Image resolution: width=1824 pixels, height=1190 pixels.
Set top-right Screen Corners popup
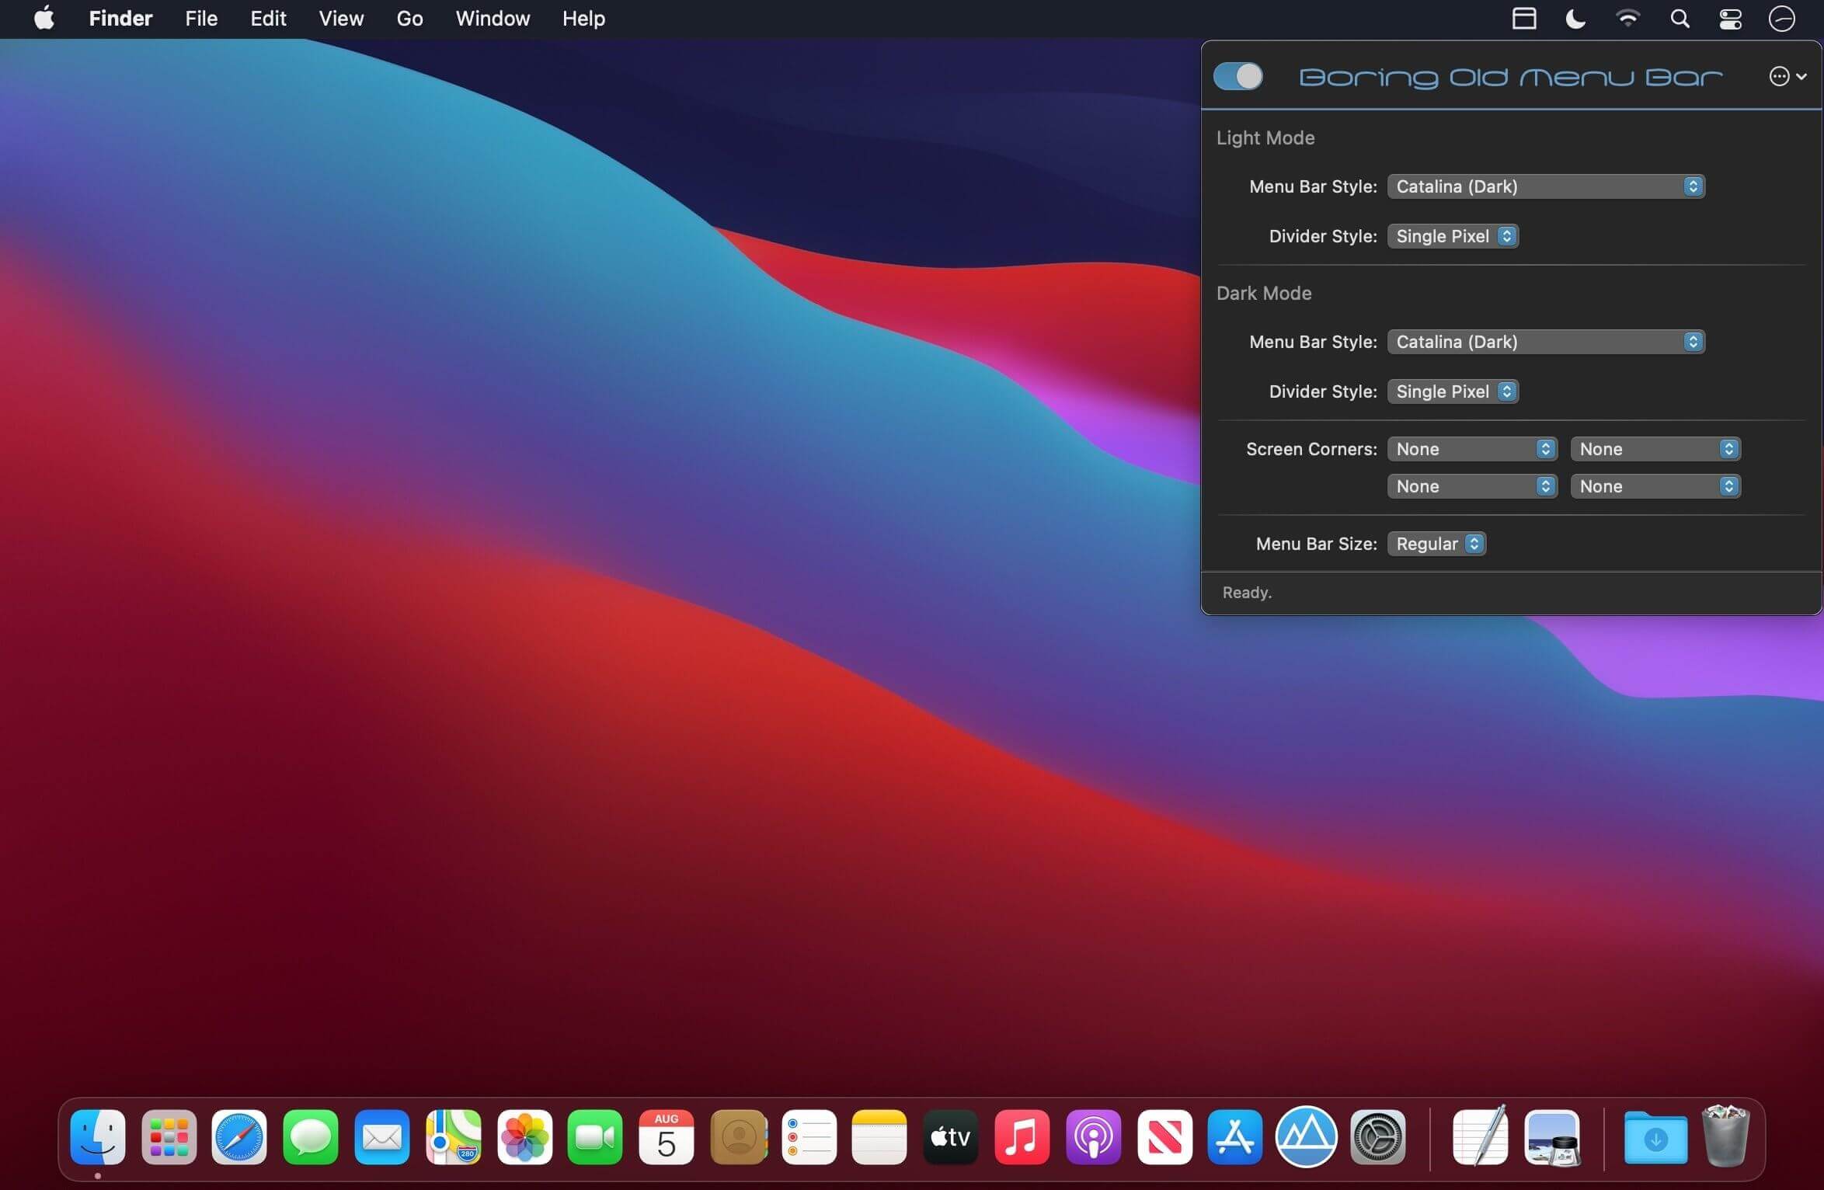coord(1655,449)
